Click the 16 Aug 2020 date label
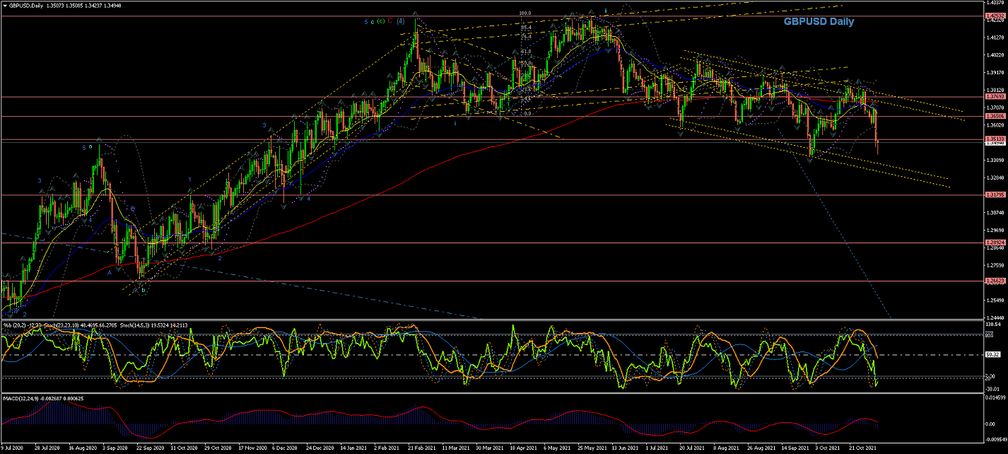Image resolution: width=1008 pixels, height=454 pixels. coord(82,448)
